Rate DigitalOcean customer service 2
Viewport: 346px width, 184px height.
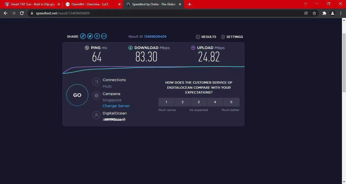(183, 102)
